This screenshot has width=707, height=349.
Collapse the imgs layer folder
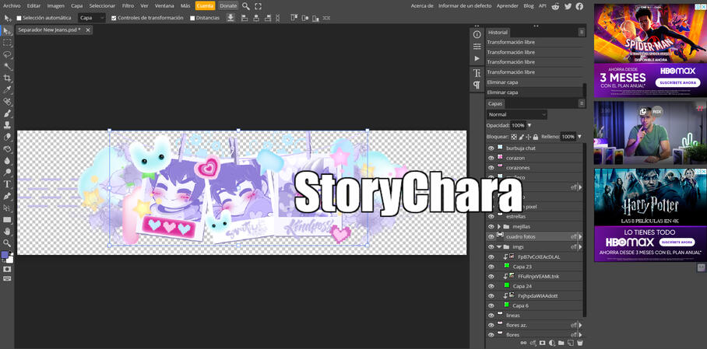498,247
